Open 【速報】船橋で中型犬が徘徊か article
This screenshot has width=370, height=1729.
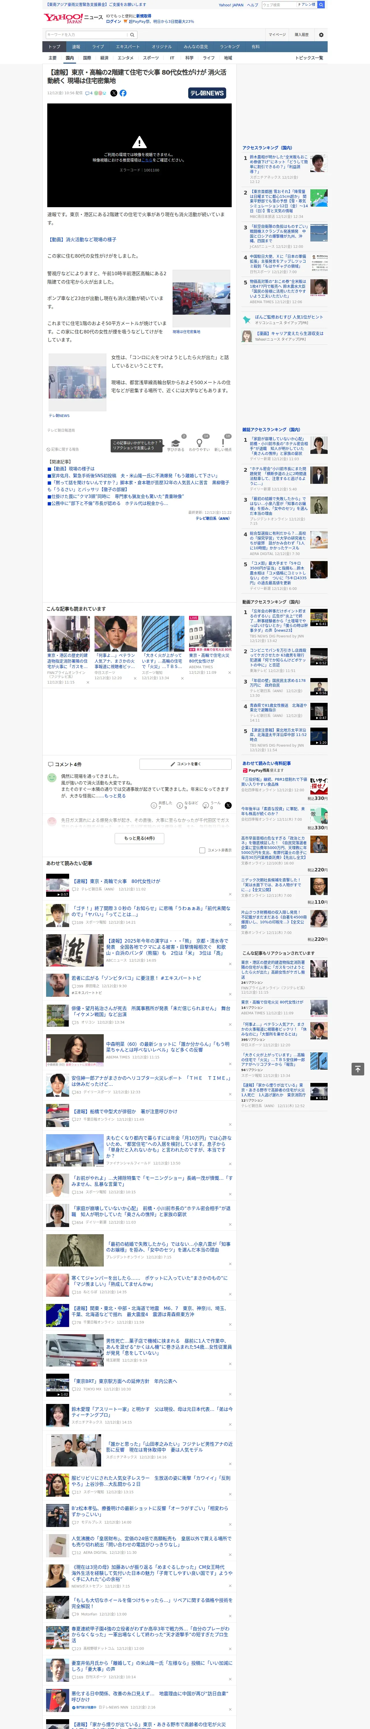point(124,1111)
